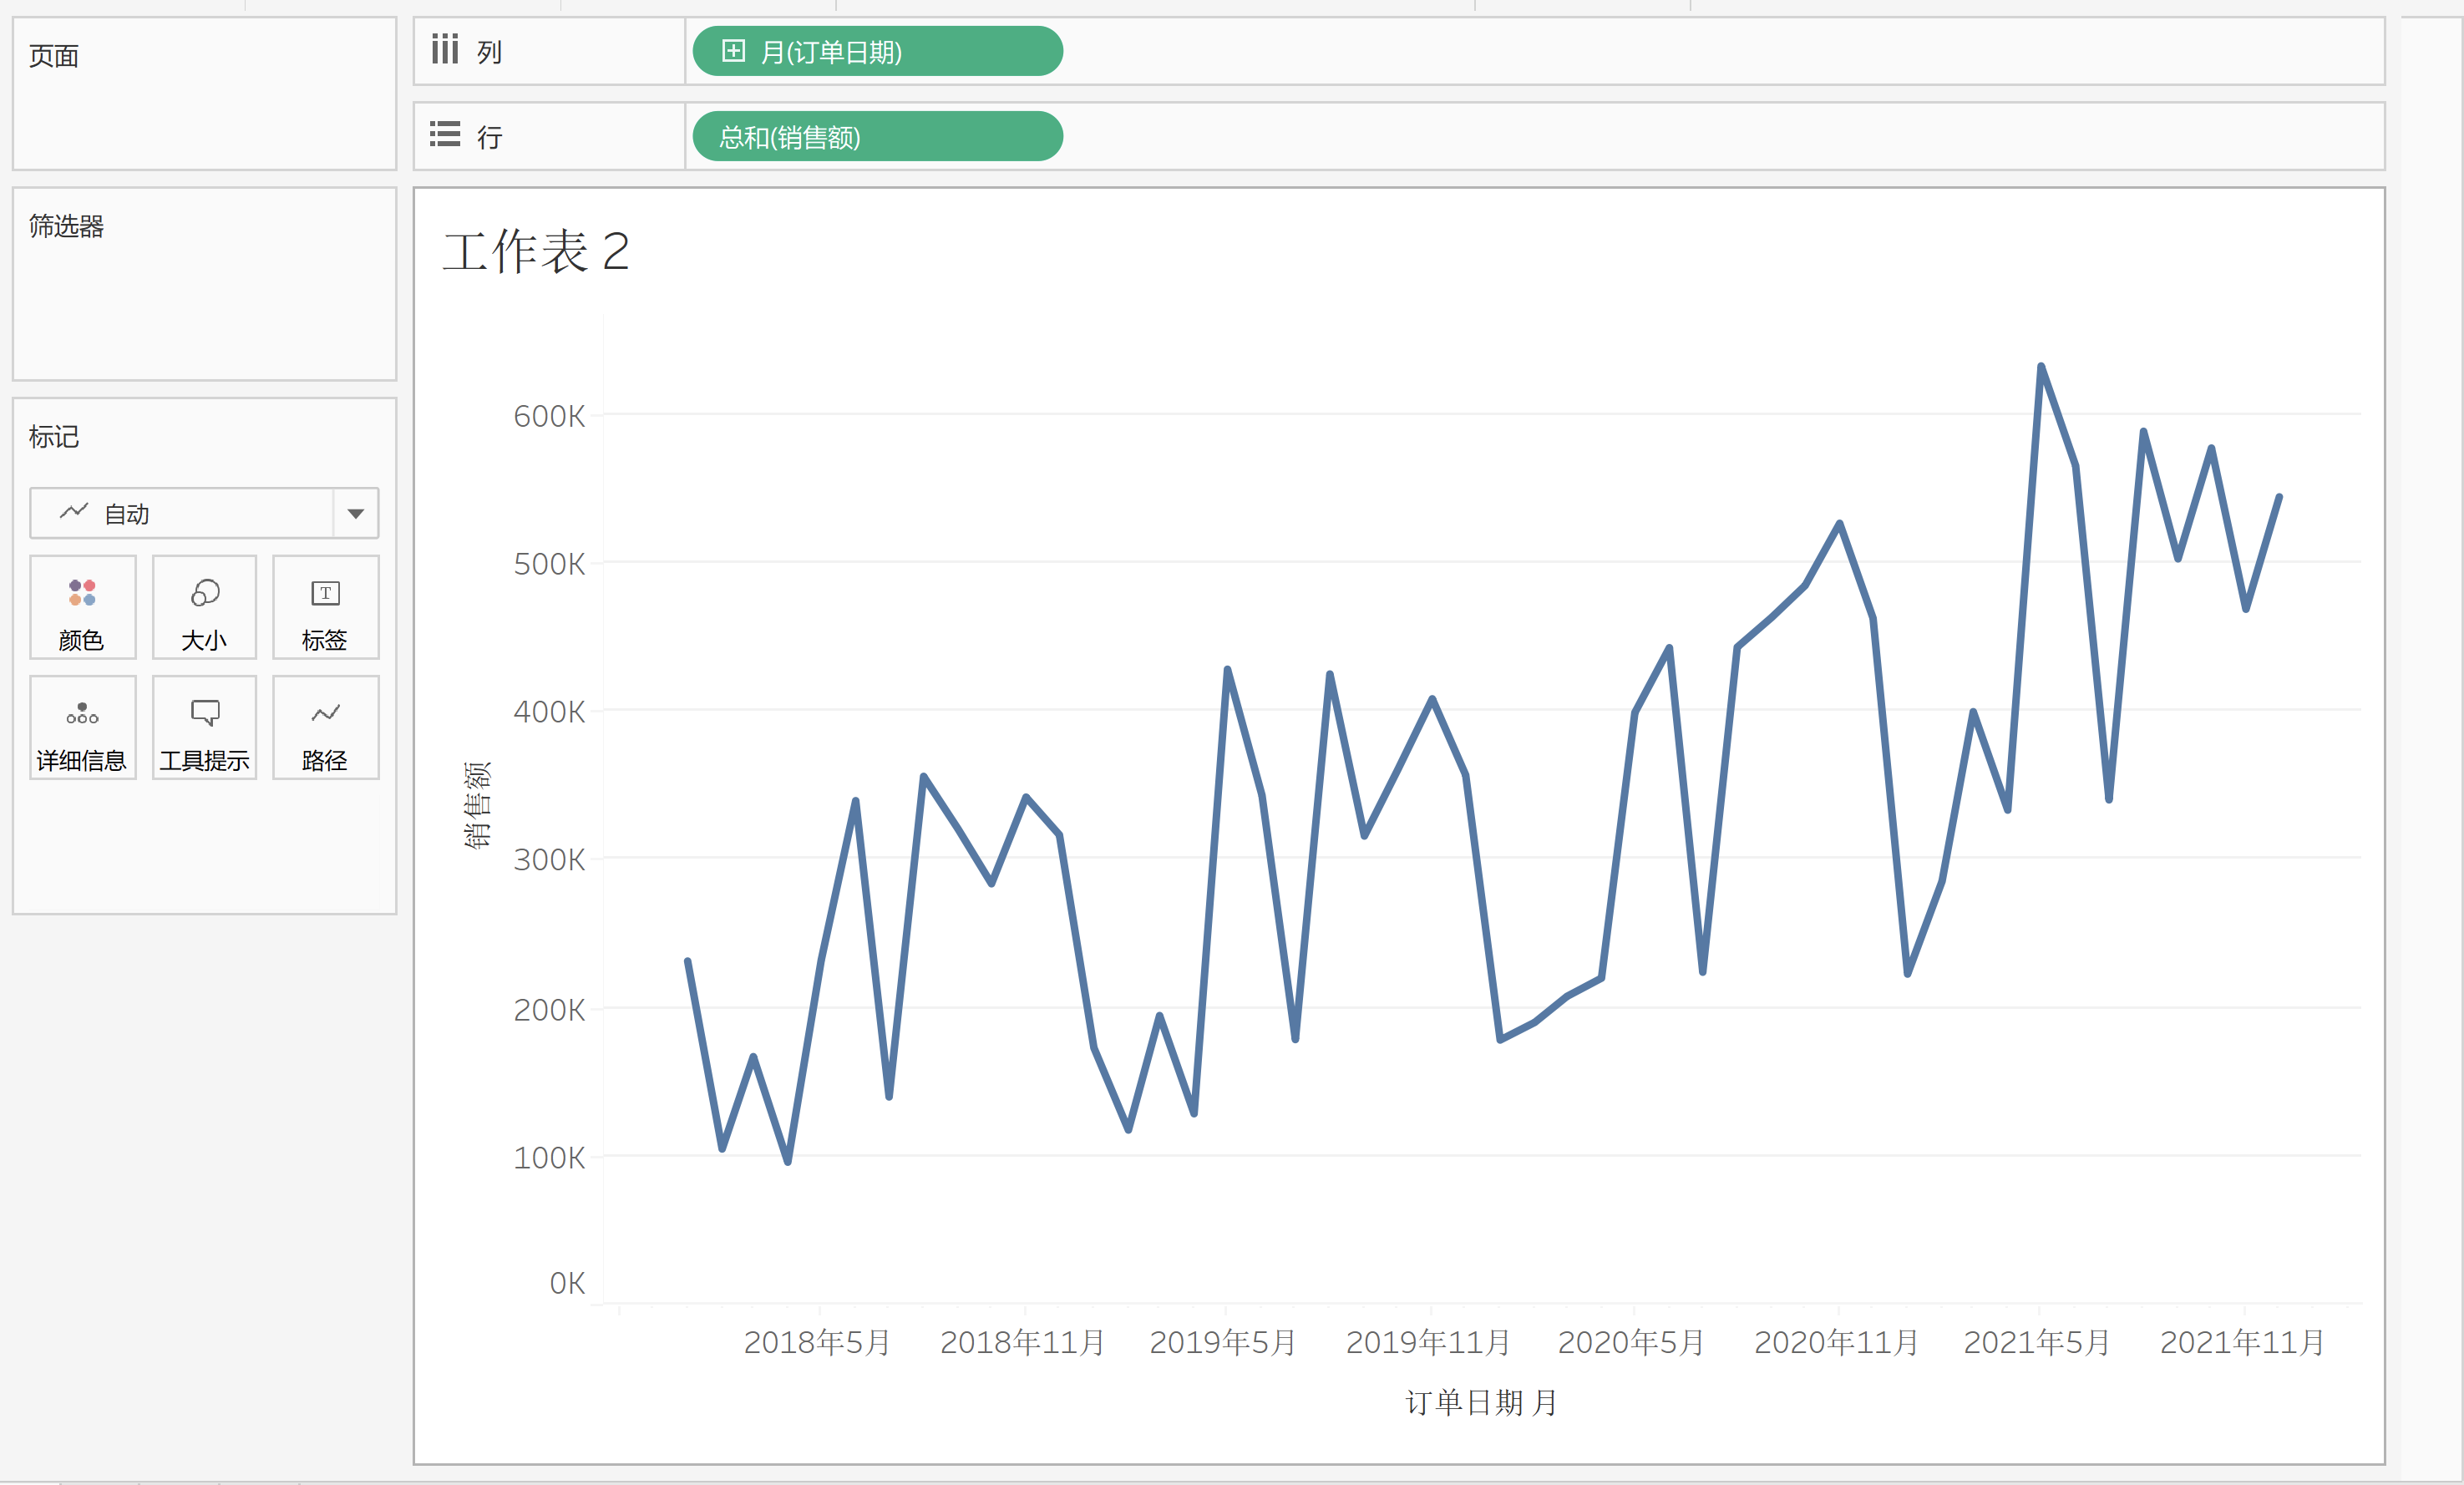Open the 工具提示 tooltip marks card
Viewport: 2464px width, 1485px height.
coord(204,727)
